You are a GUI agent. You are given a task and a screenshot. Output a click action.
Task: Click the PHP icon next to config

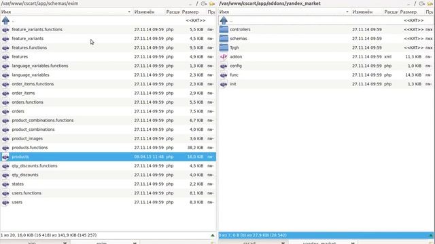point(224,66)
